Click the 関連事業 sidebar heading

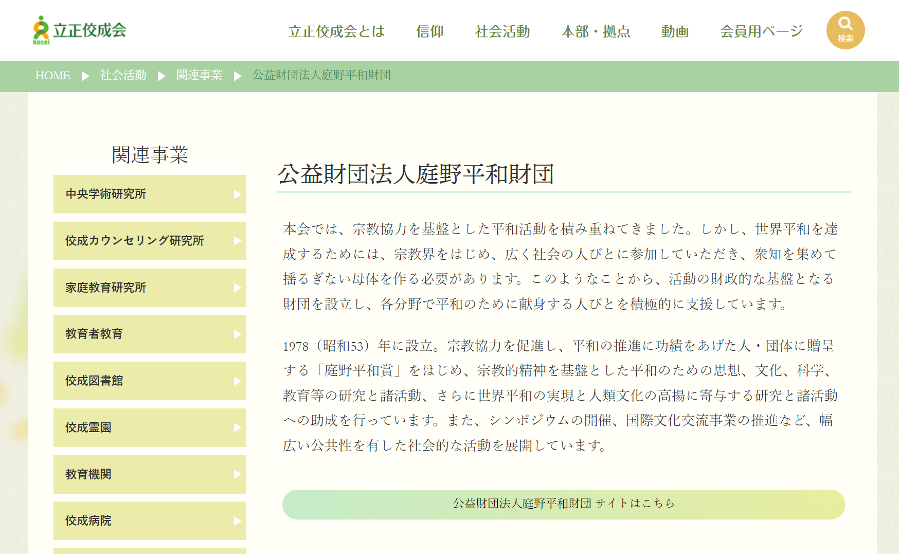pos(150,155)
